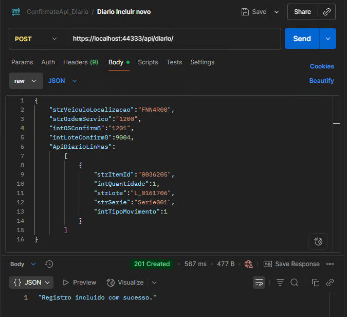
Task: Search the response with magnifier icon
Action: click(x=295, y=283)
